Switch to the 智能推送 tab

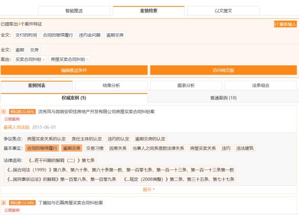coord(74,10)
